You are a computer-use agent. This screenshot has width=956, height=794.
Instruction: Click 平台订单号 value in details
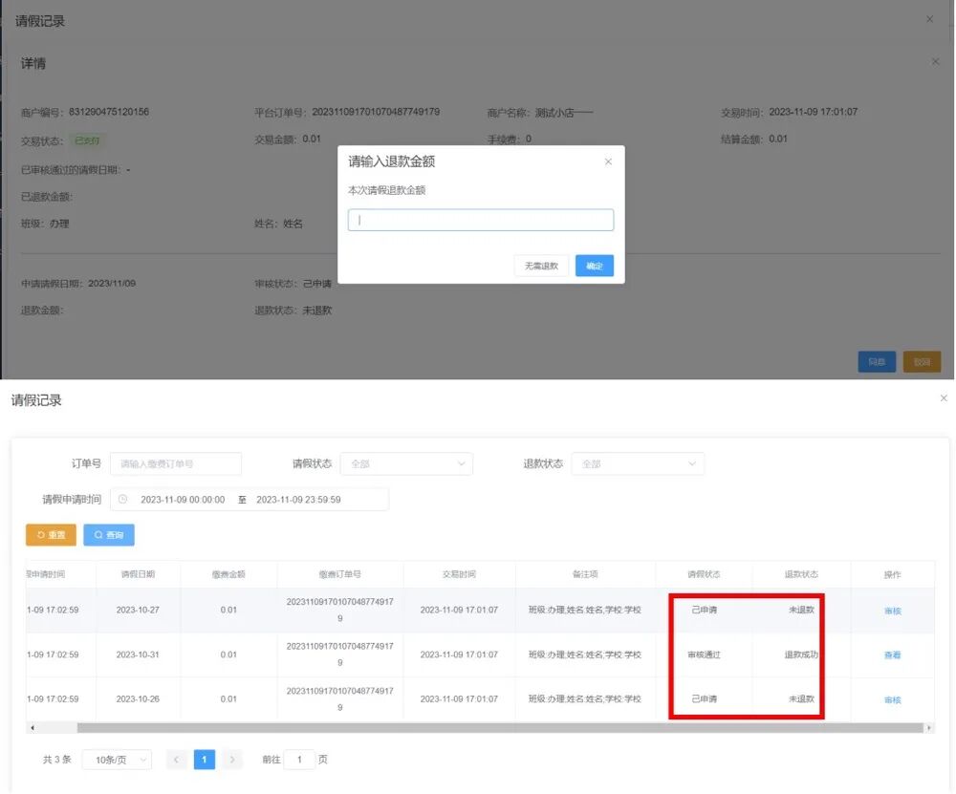(376, 112)
